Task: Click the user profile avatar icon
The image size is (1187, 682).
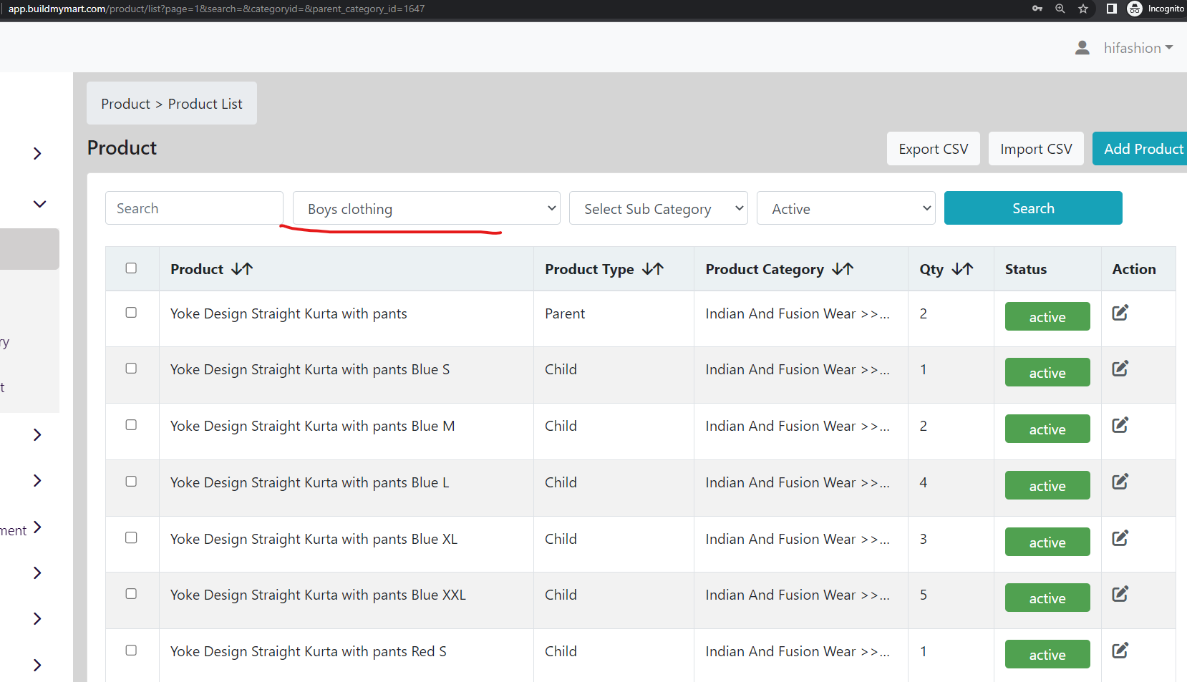Action: pos(1082,48)
